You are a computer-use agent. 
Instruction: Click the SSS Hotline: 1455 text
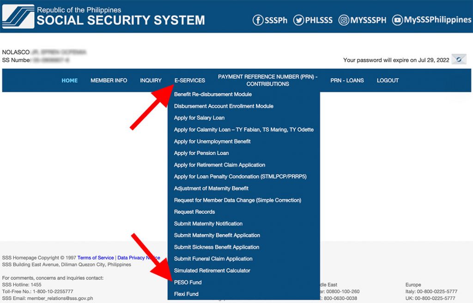(22, 284)
